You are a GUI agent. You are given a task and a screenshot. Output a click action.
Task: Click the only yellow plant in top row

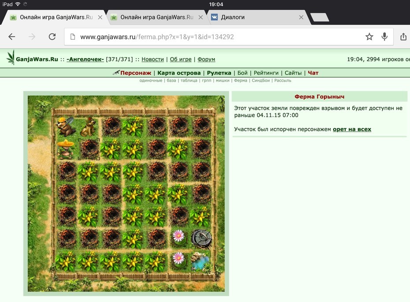[x=133, y=127]
